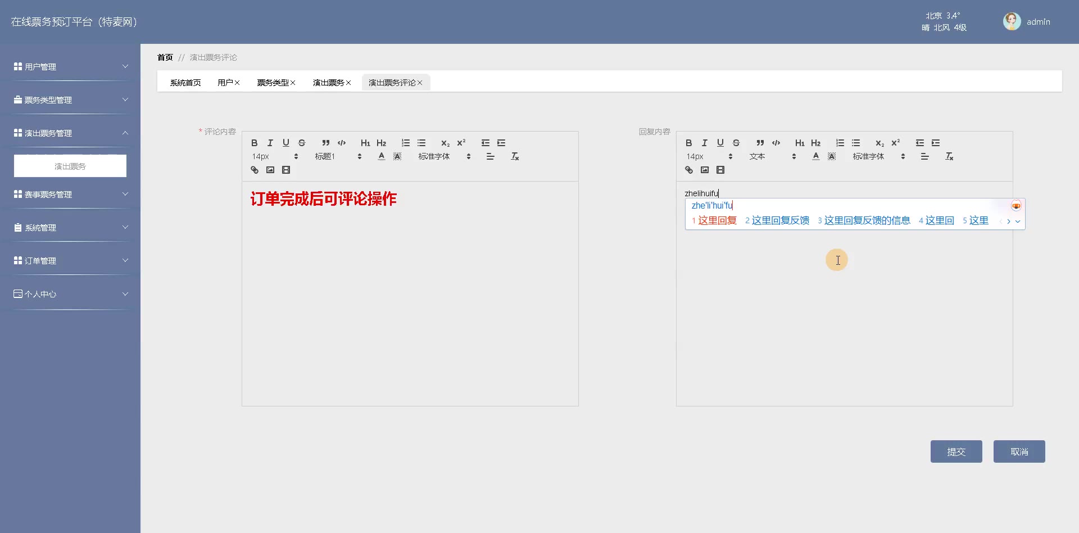
Task: Apply superscript in comment content editor
Action: point(461,143)
